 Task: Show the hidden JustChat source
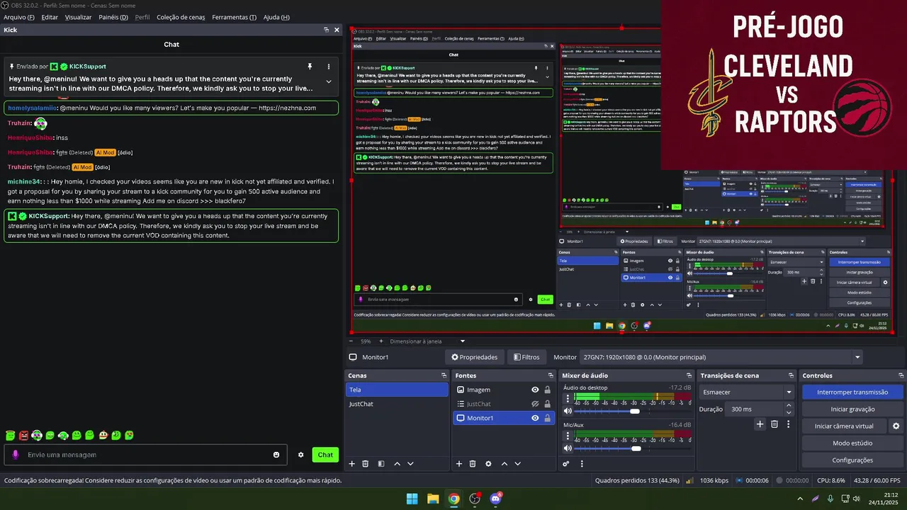535,404
